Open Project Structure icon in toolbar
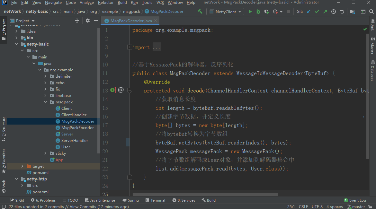 point(353,12)
